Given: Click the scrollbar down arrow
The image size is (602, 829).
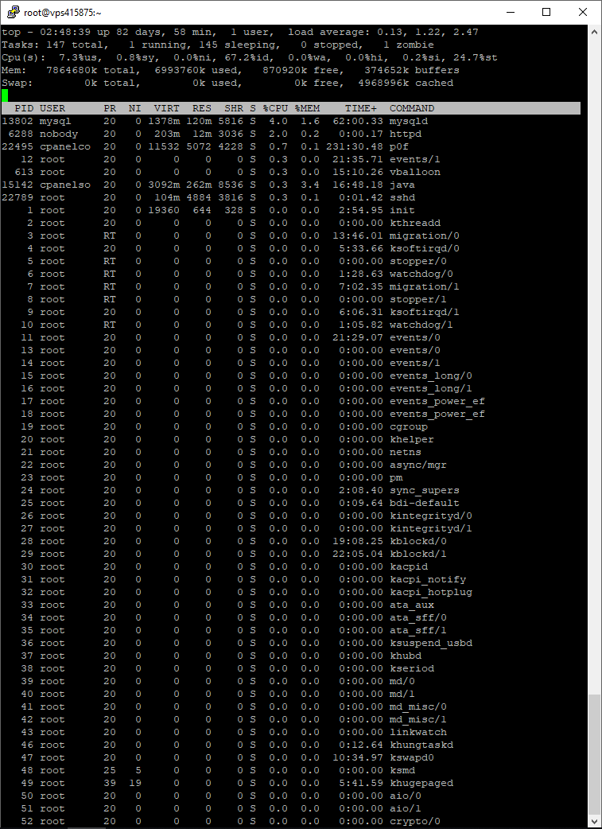Looking at the screenshot, I should [596, 823].
